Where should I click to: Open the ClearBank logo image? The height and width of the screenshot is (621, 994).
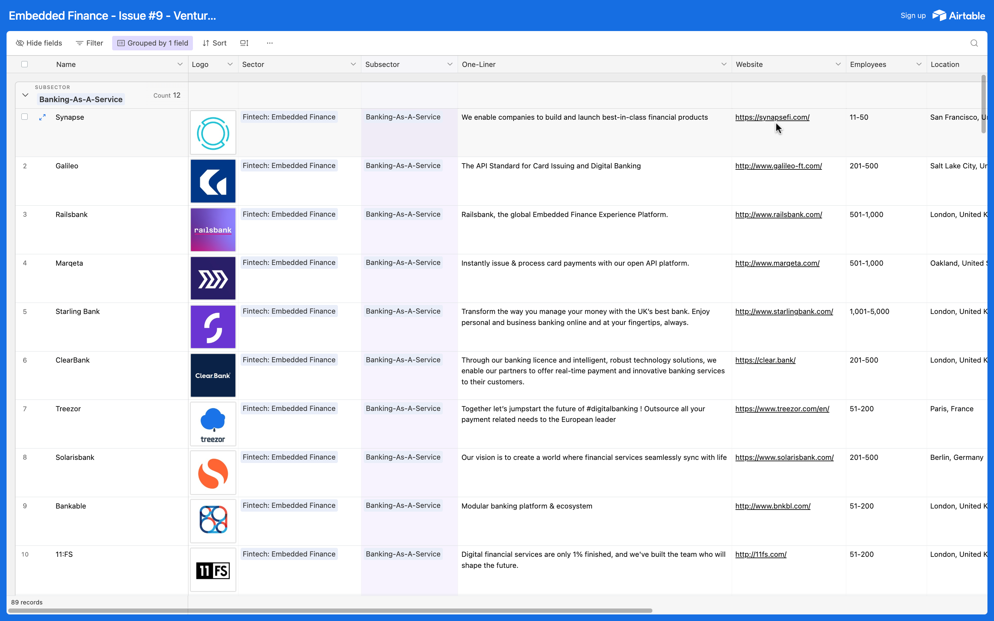tap(213, 375)
